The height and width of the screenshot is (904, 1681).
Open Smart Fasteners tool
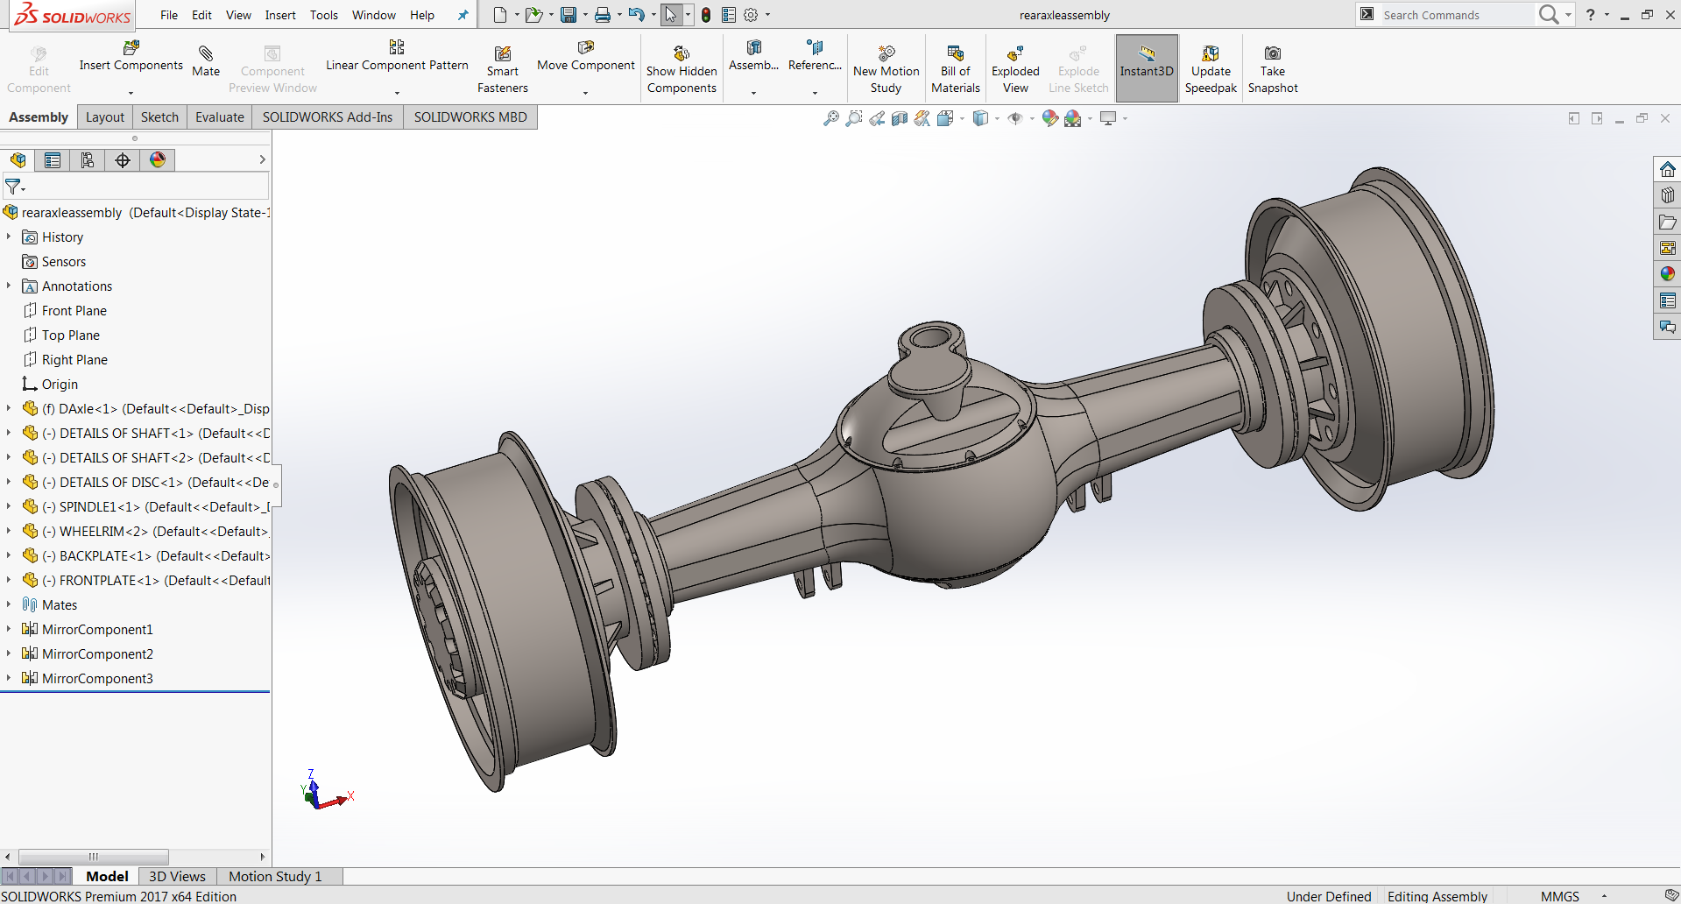[x=502, y=54]
